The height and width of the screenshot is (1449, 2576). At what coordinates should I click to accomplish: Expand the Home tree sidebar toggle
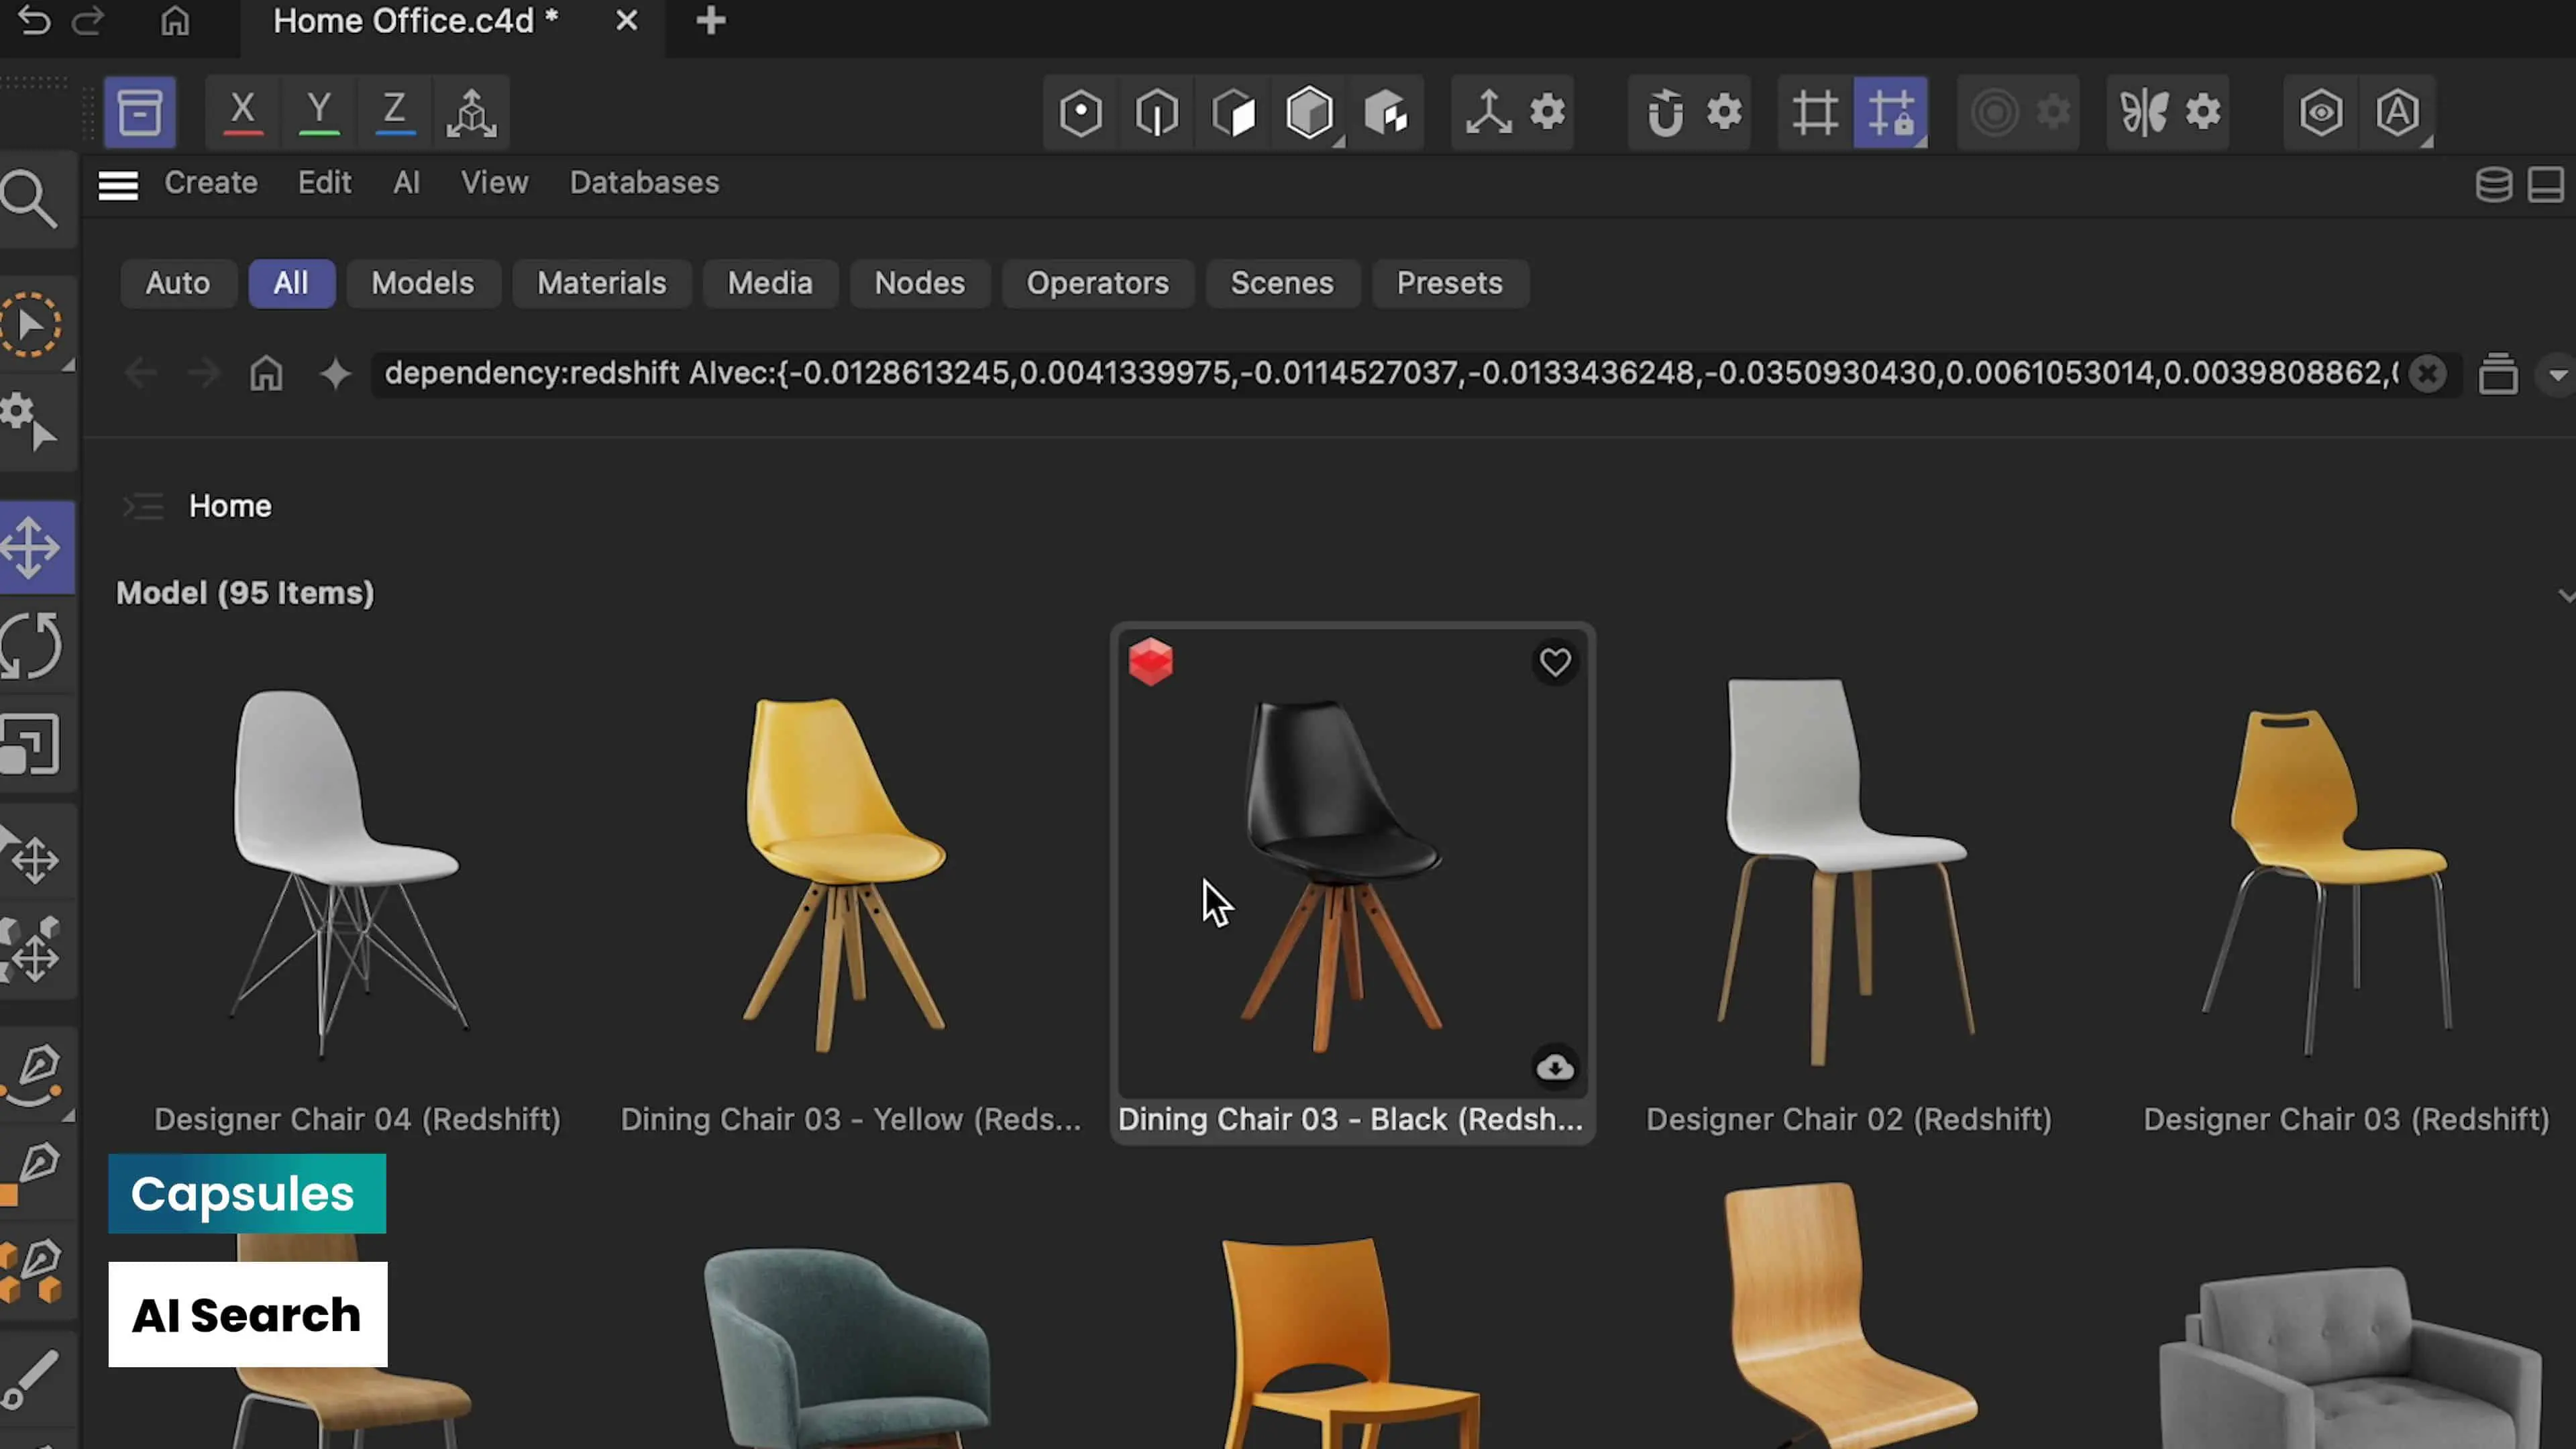143,506
